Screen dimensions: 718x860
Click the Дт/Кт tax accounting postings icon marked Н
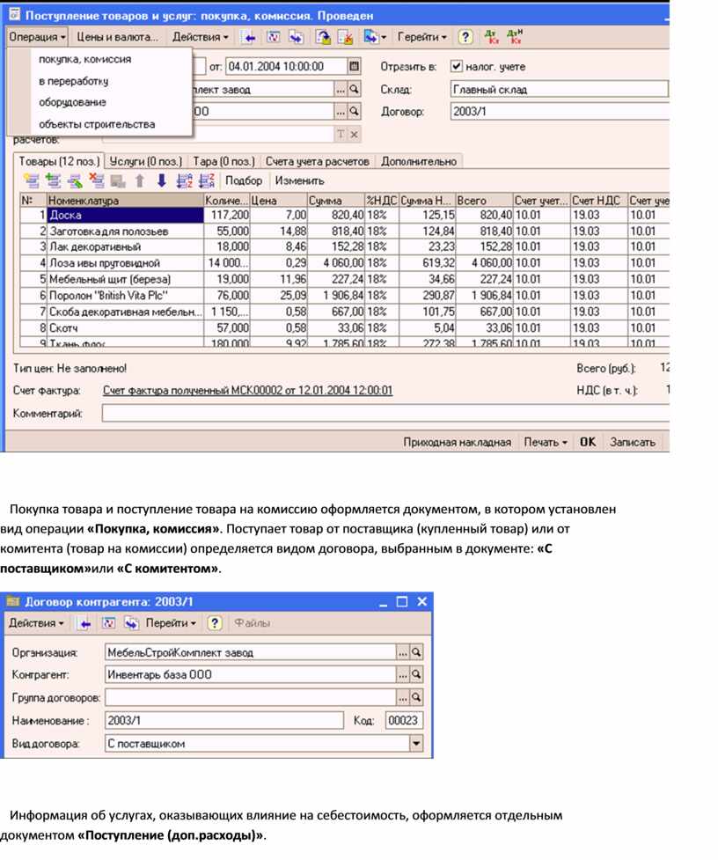pyautogui.click(x=514, y=37)
